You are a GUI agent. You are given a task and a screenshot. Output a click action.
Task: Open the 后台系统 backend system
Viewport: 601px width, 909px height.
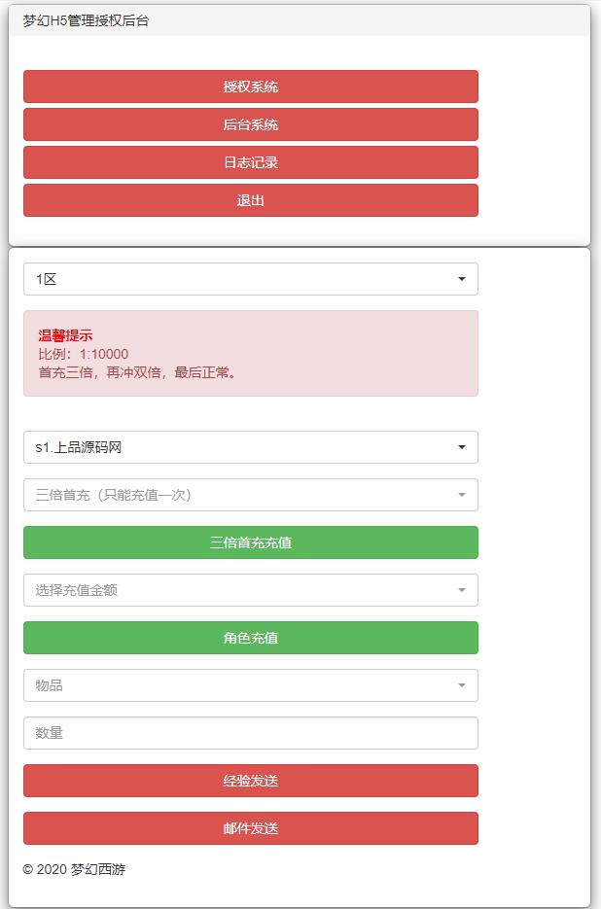248,124
